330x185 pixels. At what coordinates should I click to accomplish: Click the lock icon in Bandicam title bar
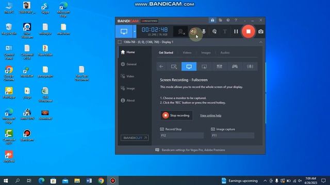pyautogui.click(x=212, y=20)
